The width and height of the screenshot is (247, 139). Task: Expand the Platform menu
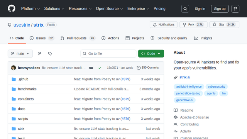coord(30,8)
